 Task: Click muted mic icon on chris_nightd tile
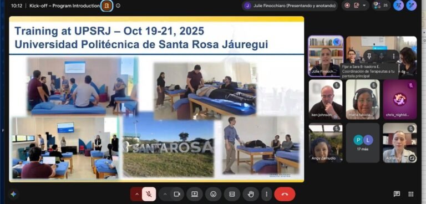coord(411,85)
